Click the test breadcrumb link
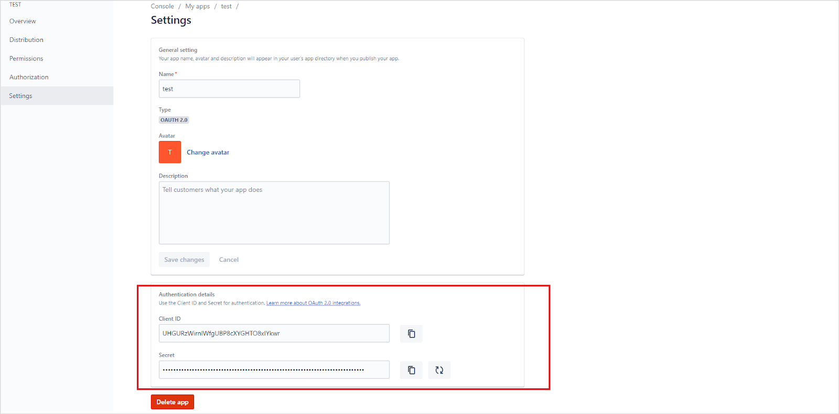Screen dimensions: 839x414 (226, 6)
